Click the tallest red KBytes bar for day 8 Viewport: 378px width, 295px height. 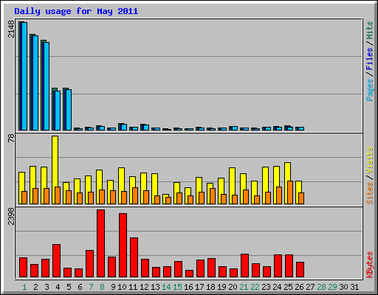[x=100, y=243]
